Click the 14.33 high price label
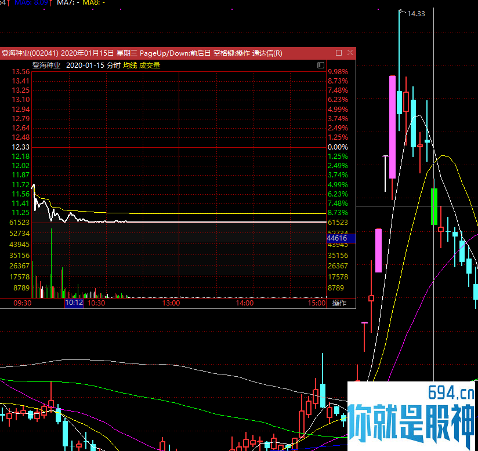The image size is (478, 451). pos(416,14)
